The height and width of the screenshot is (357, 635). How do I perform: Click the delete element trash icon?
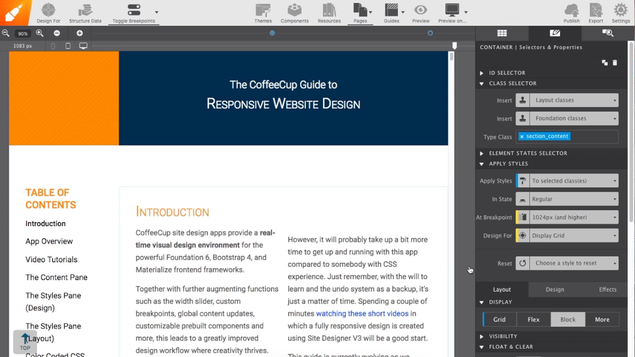(x=615, y=63)
